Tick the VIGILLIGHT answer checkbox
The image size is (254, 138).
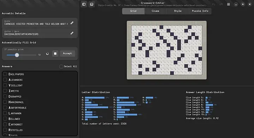(5, 85)
